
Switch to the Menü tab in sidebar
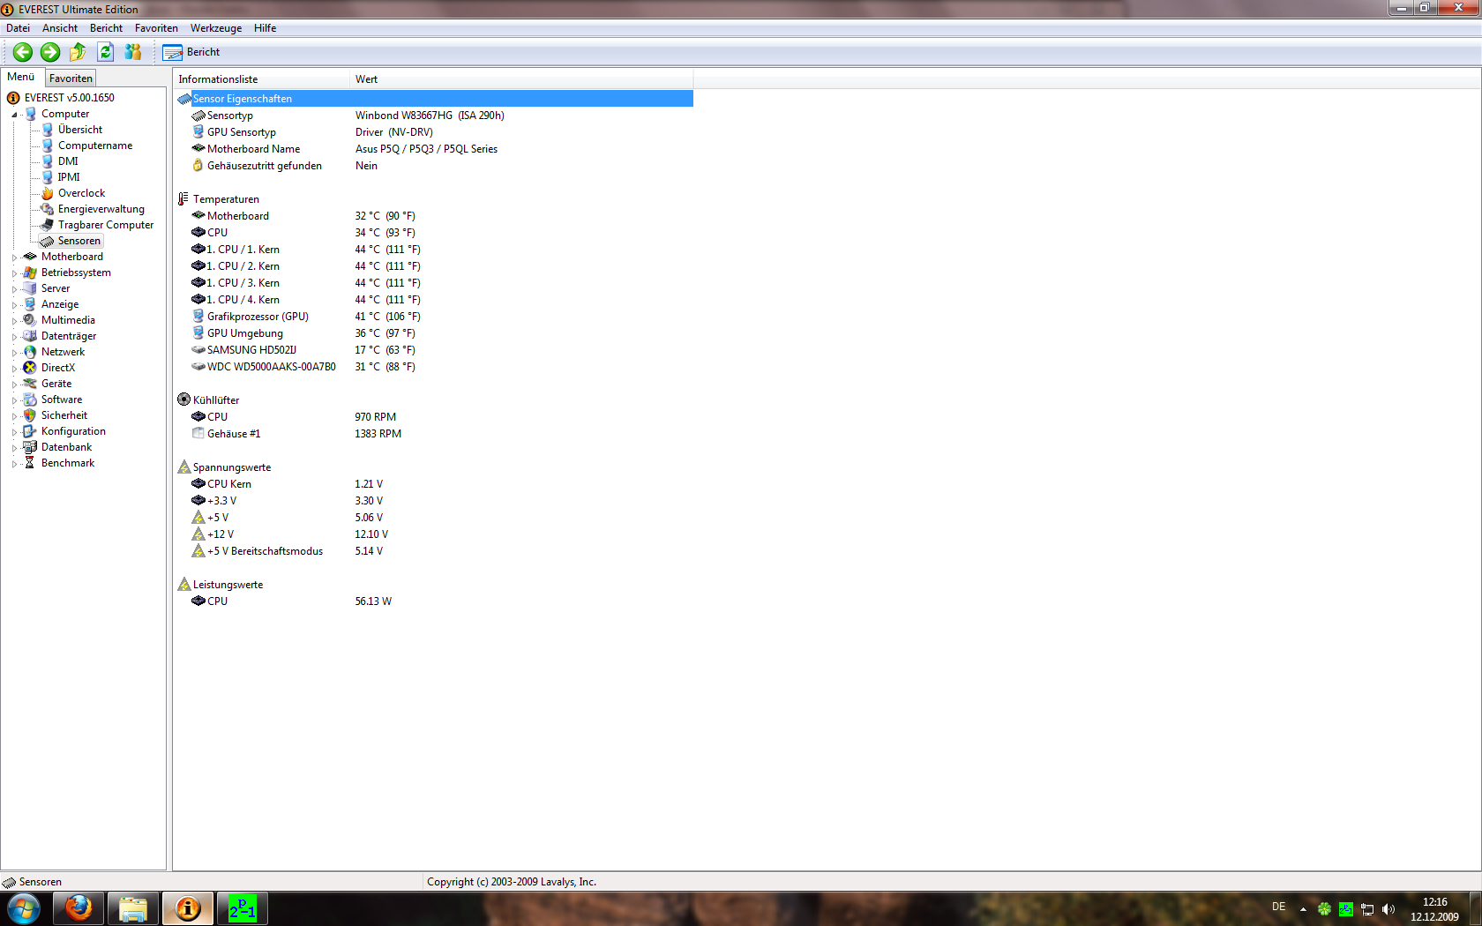[21, 77]
